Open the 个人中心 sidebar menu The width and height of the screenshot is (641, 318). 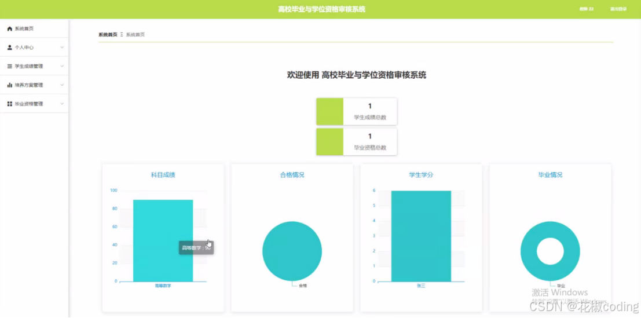[x=34, y=47]
